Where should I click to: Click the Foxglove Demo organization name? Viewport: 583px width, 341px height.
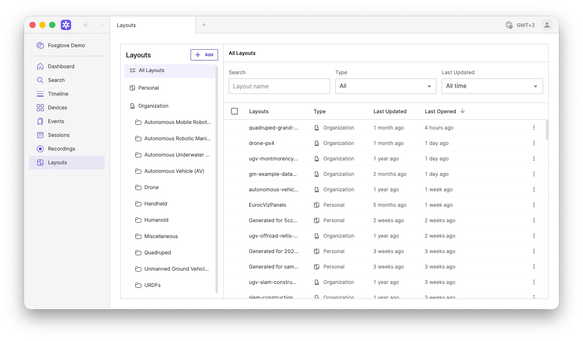(x=66, y=45)
